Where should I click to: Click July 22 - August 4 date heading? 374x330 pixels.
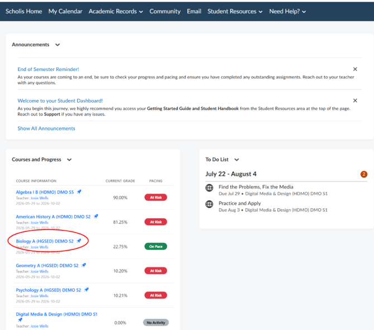click(x=231, y=174)
